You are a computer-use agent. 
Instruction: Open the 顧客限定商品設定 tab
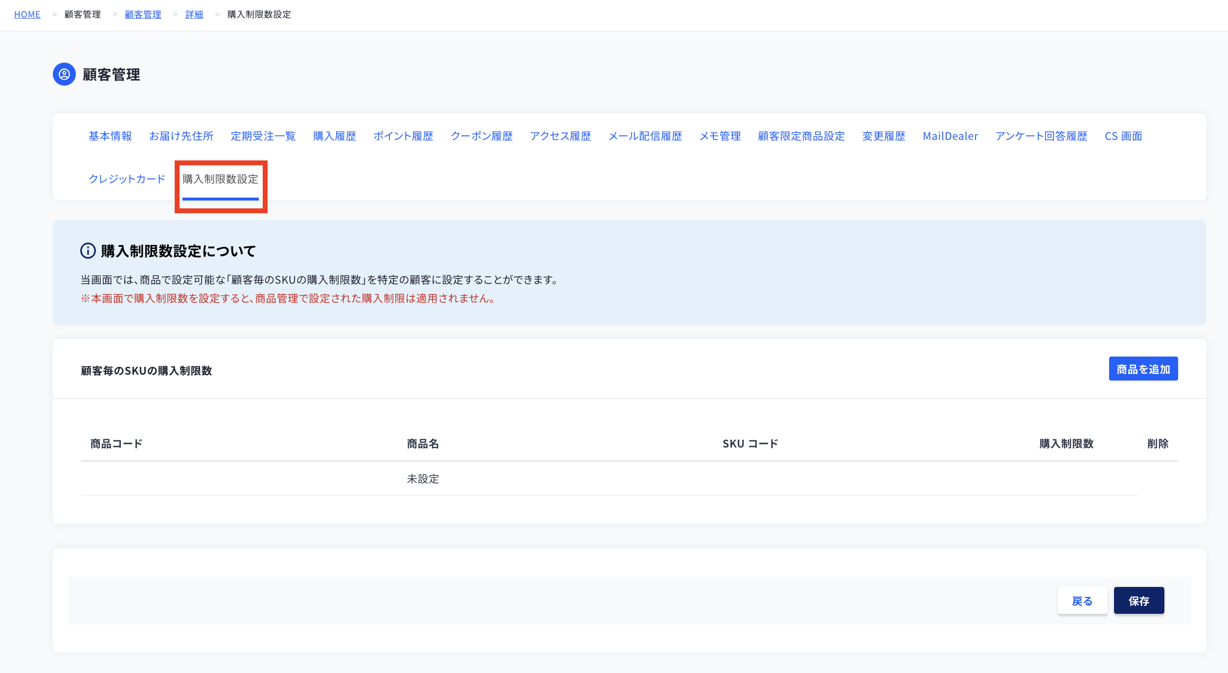(x=801, y=136)
